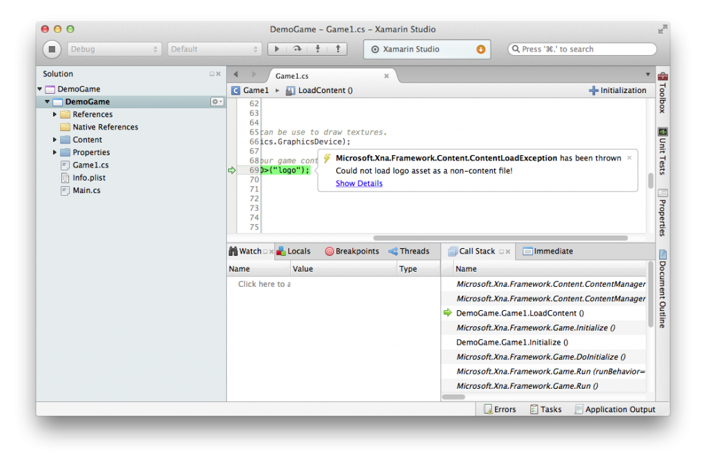Click the editor horizontal scrollbar

(x=501, y=238)
